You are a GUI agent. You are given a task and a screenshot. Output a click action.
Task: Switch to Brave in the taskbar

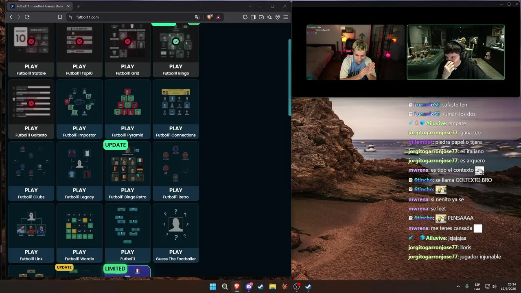click(237, 286)
